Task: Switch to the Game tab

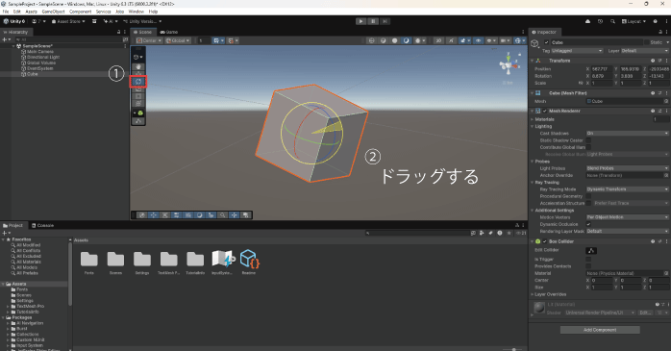Action: click(x=169, y=32)
